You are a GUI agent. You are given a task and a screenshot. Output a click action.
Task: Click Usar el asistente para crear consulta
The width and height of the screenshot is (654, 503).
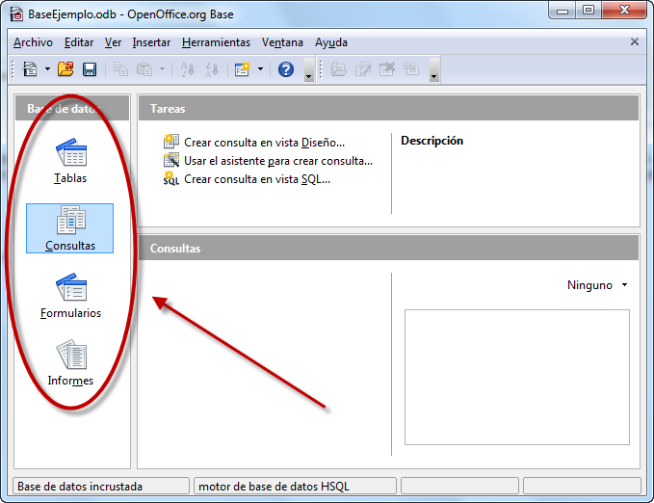click(278, 161)
